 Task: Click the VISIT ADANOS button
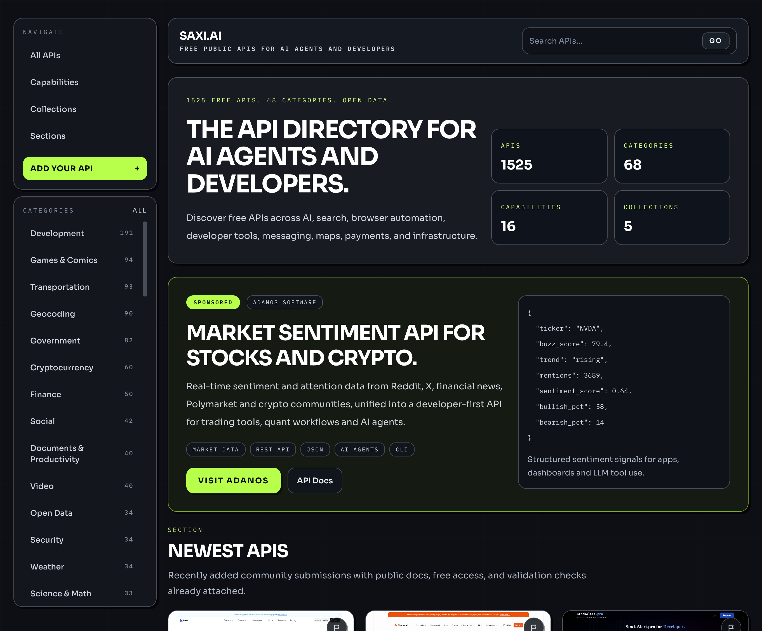233,481
